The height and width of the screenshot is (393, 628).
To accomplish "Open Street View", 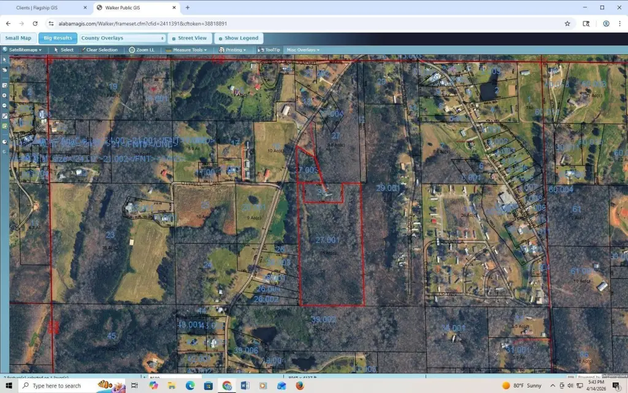I will click(190, 38).
